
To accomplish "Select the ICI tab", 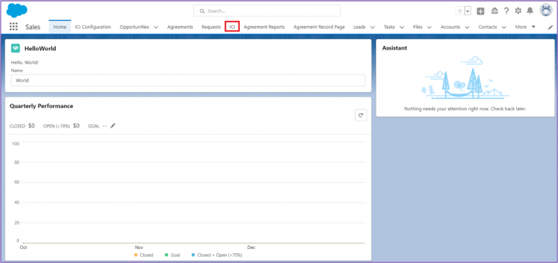I will click(x=232, y=27).
